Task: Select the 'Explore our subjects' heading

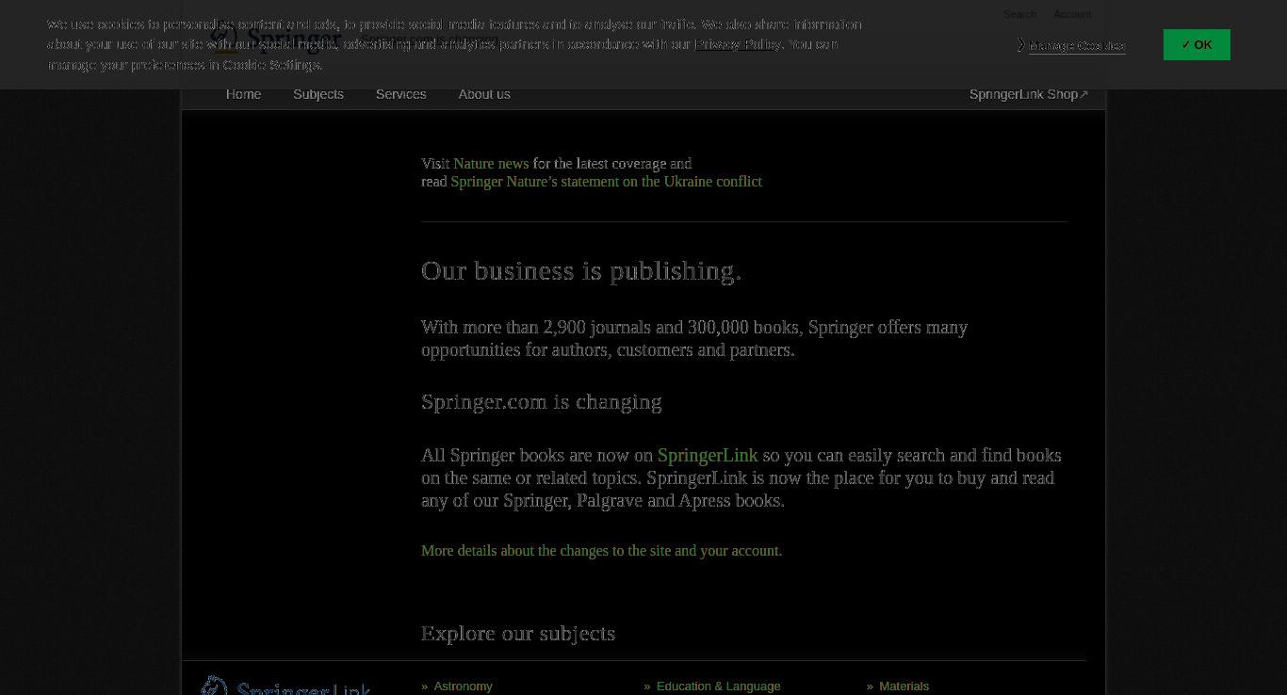Action: (x=518, y=633)
